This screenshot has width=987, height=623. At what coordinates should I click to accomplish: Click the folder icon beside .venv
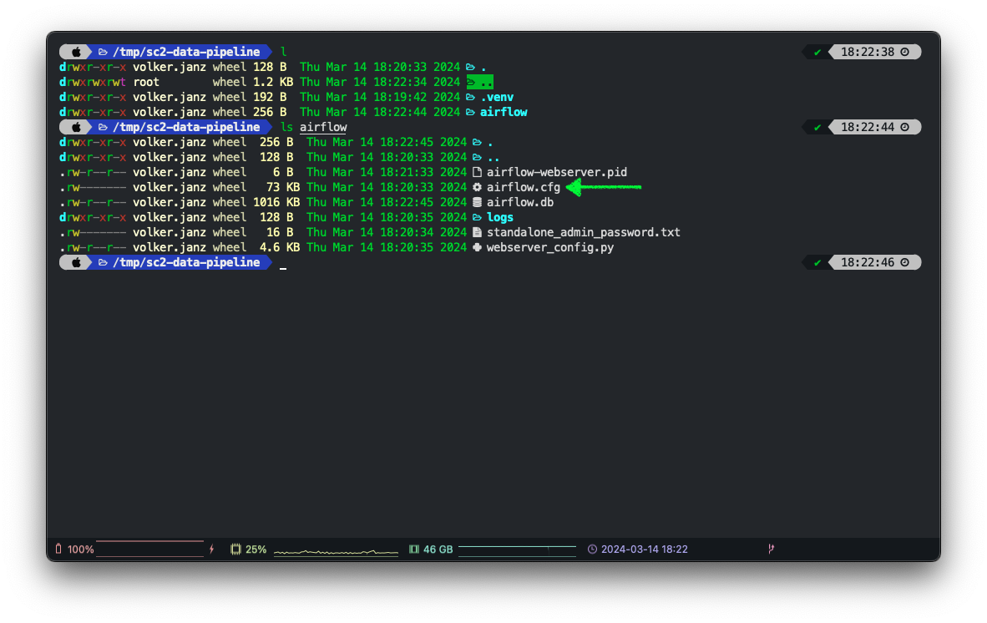(472, 97)
